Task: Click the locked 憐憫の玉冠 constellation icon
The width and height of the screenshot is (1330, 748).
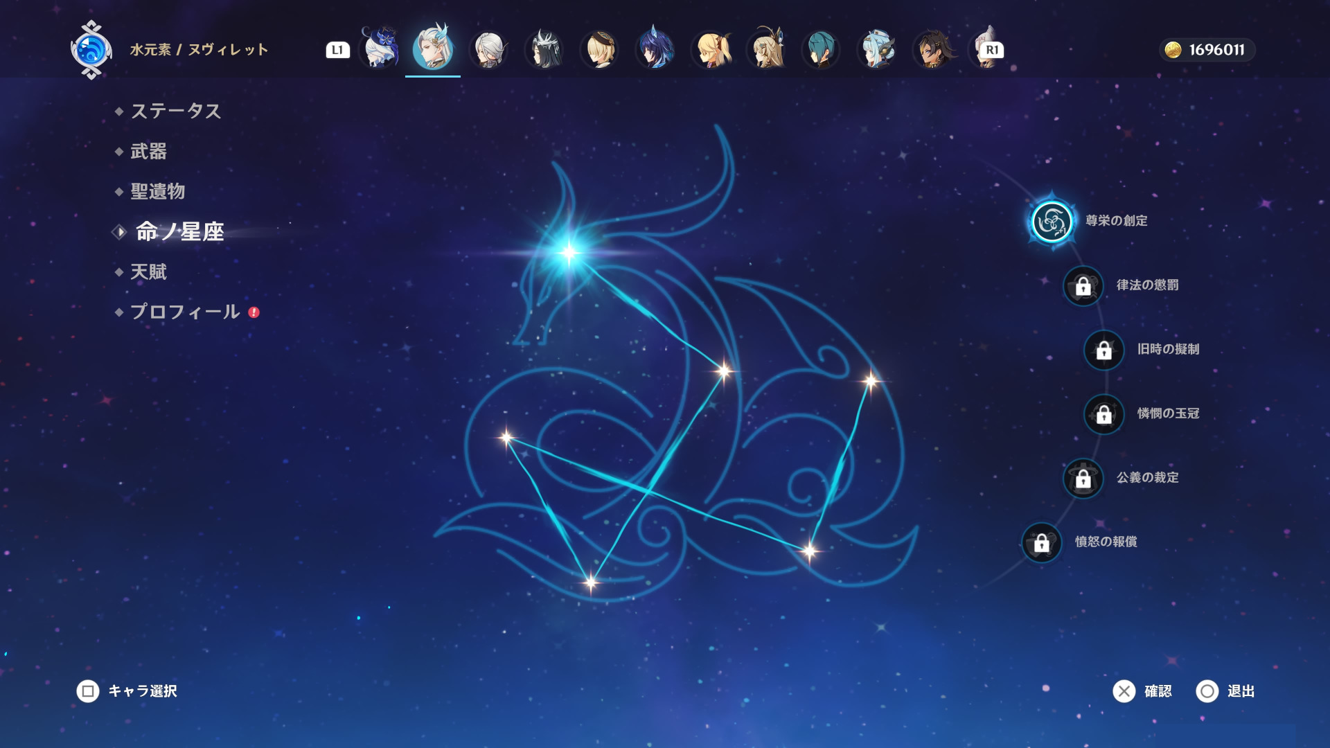Action: click(x=1103, y=414)
